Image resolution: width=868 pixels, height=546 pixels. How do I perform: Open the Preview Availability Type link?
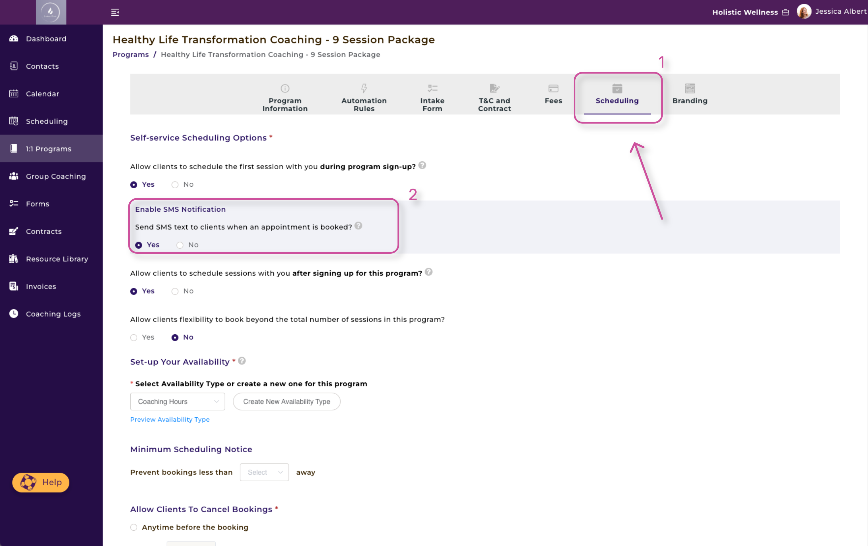click(170, 419)
